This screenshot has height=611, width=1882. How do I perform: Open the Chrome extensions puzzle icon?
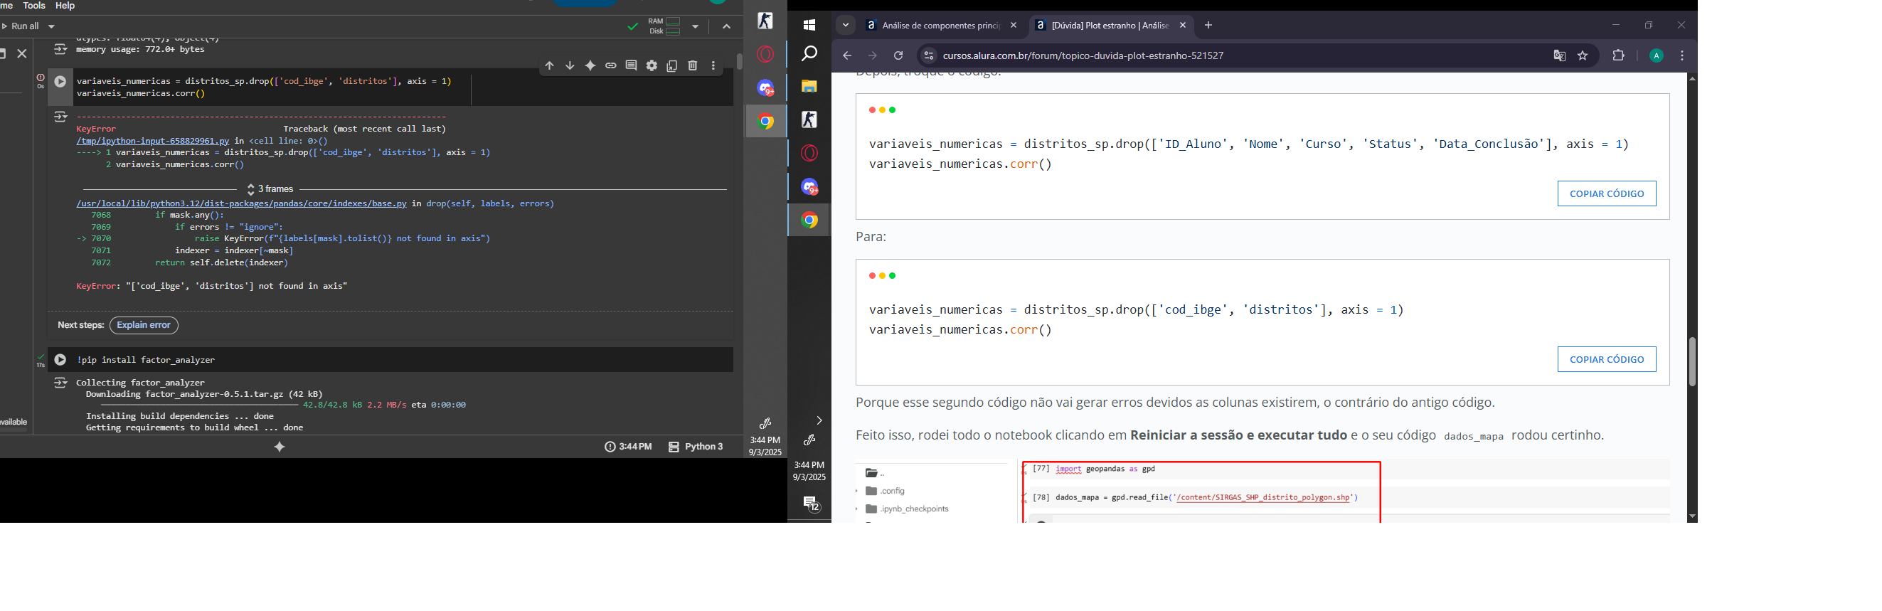(1618, 55)
